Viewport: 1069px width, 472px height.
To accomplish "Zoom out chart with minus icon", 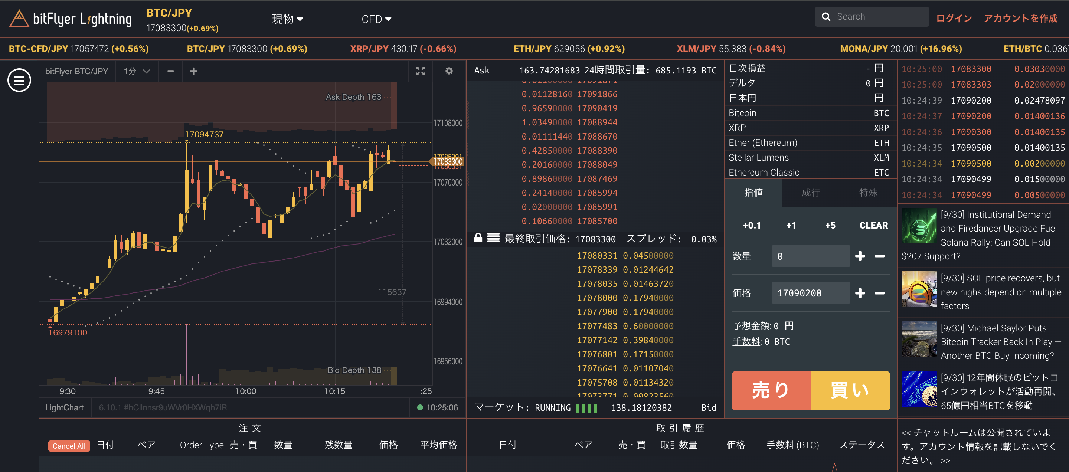I will pos(170,71).
